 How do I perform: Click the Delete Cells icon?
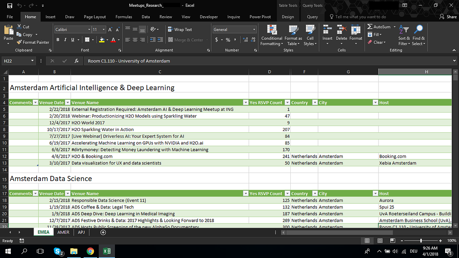(x=341, y=30)
